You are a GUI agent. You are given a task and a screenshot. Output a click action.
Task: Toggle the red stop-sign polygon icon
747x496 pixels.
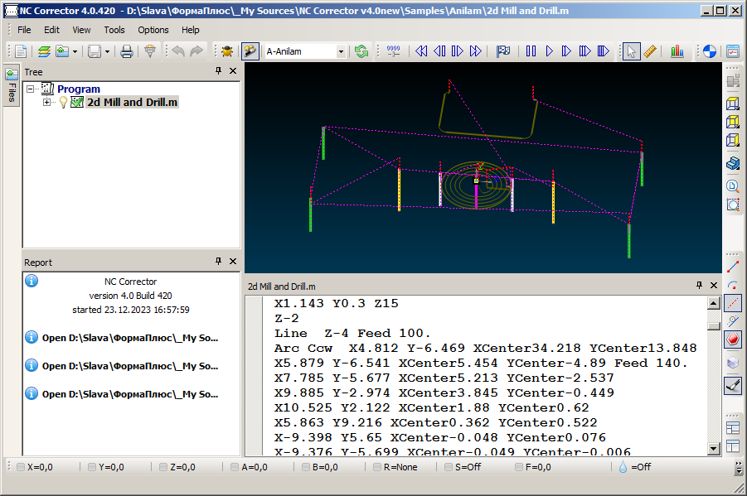[733, 339]
